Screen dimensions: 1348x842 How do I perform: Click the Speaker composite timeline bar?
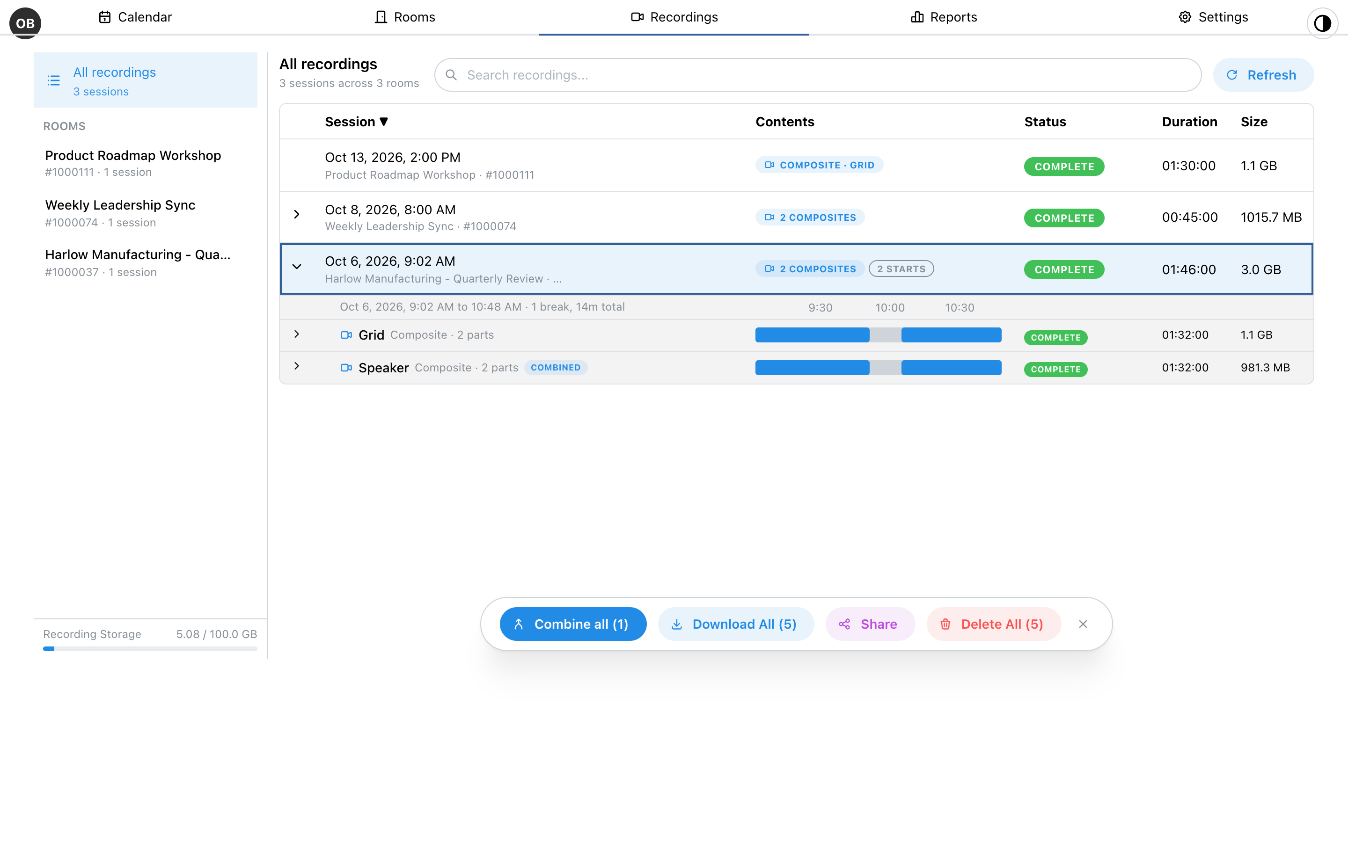tap(878, 368)
